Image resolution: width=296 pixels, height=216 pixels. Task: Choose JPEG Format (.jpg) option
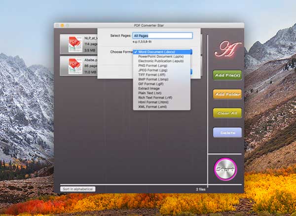tap(162, 70)
